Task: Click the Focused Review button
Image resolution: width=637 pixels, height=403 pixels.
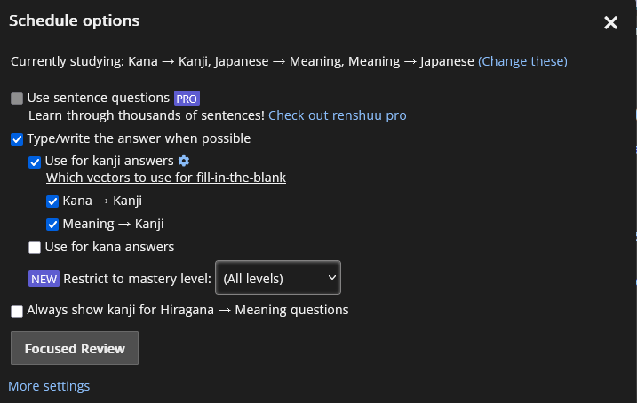Action: pyautogui.click(x=75, y=349)
